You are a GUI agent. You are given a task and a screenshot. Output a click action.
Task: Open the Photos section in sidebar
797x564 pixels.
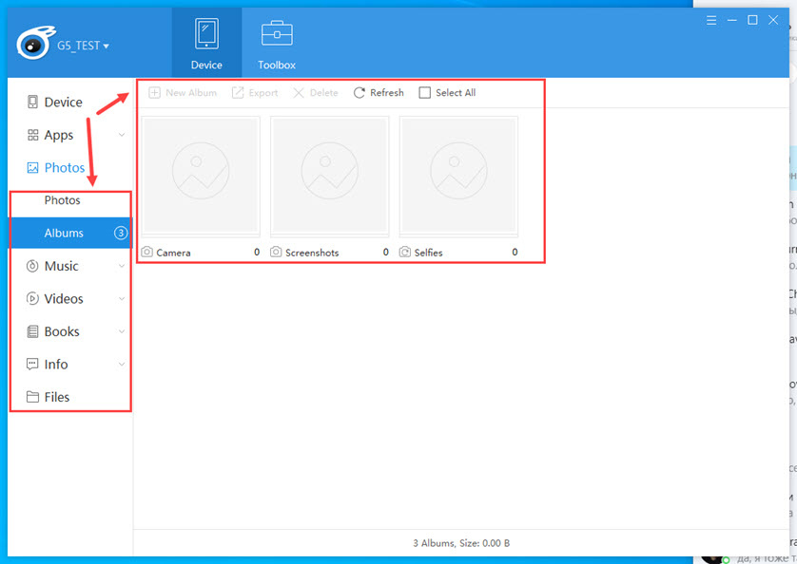pos(61,167)
